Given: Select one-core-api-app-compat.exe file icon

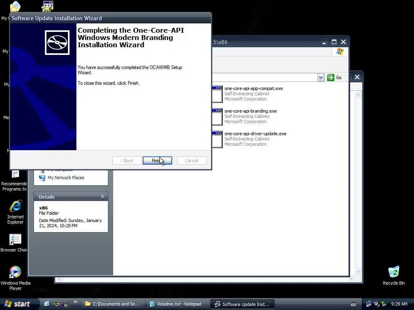Looking at the screenshot, I should (x=217, y=94).
